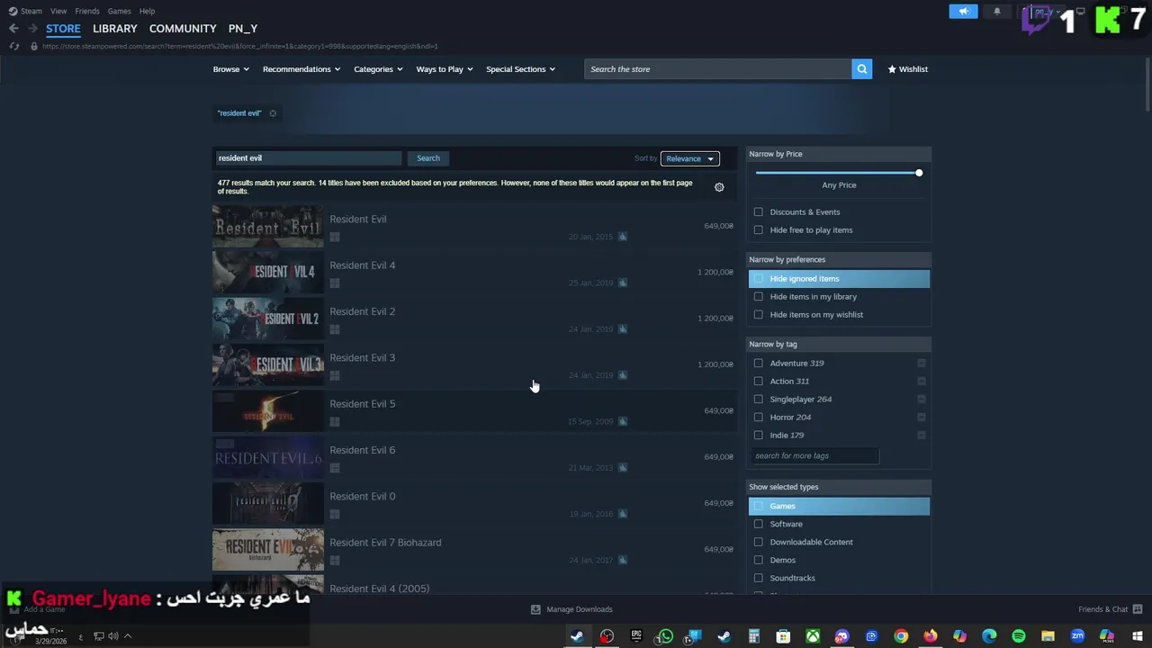The width and height of the screenshot is (1152, 648).
Task: Open the announcements megaphone icon
Action: [963, 12]
